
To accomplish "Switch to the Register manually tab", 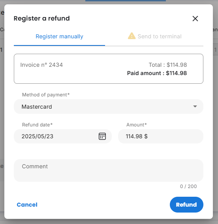I will tap(59, 36).
